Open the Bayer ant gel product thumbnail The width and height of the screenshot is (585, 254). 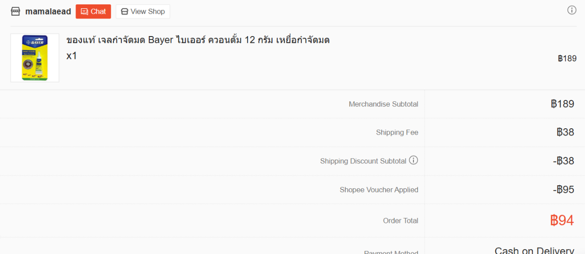tap(35, 58)
